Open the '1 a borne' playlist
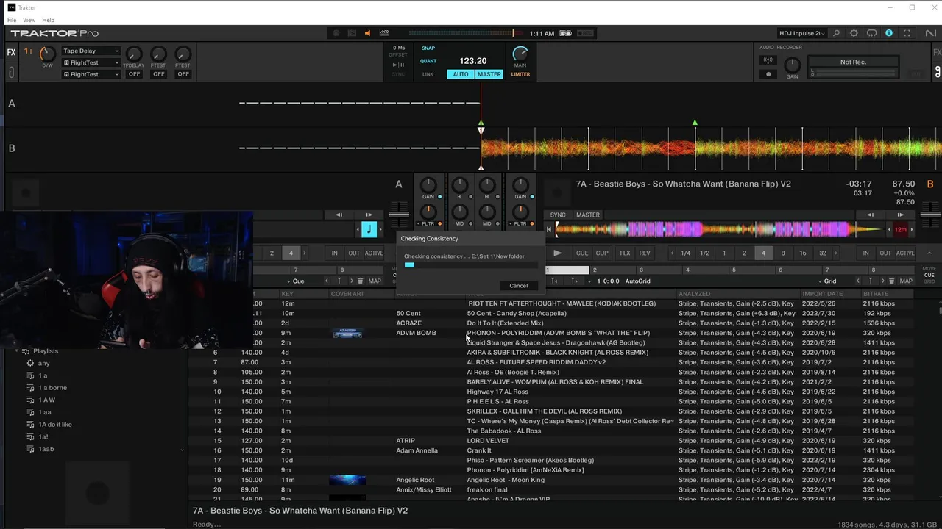 [52, 388]
